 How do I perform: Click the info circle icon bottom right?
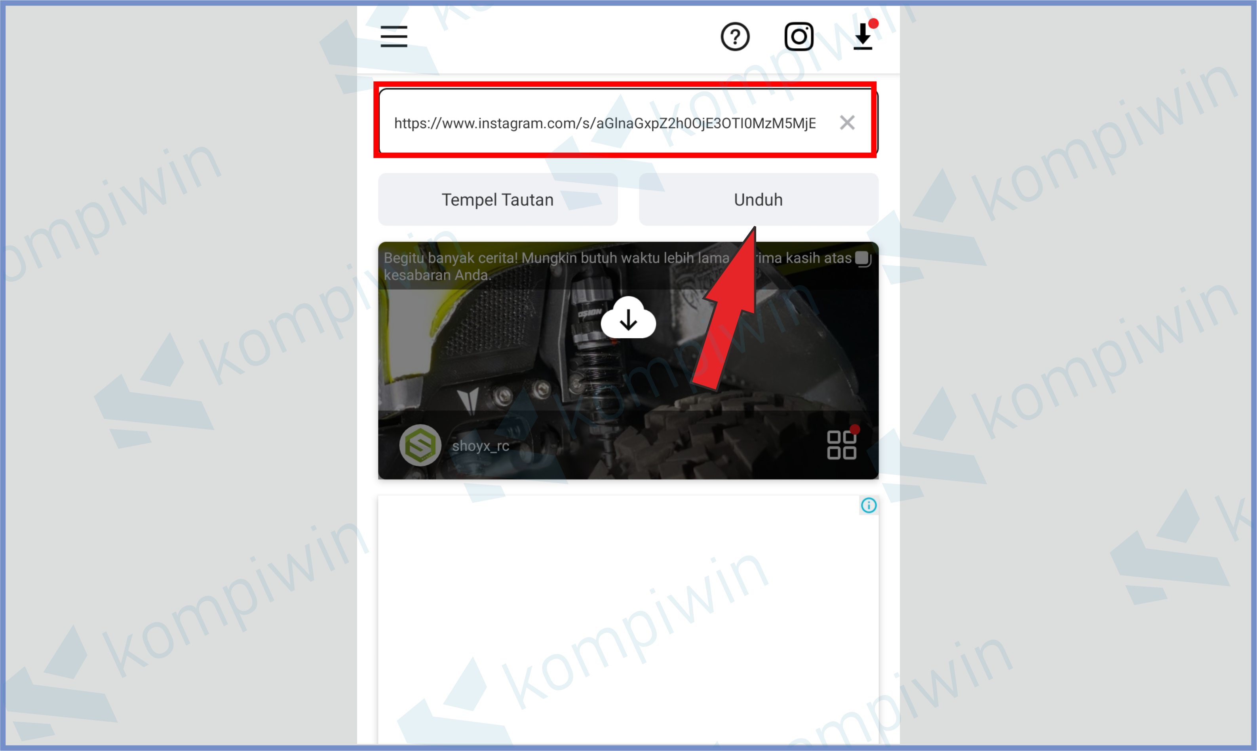[x=867, y=506]
